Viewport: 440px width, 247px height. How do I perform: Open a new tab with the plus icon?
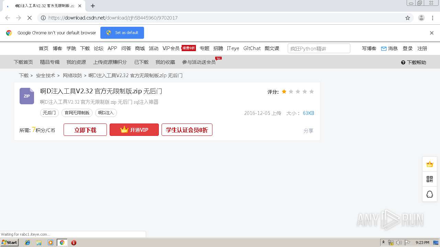(x=93, y=6)
